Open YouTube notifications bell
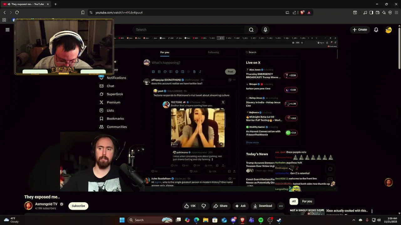The height and width of the screenshot is (225, 401). click(x=376, y=30)
